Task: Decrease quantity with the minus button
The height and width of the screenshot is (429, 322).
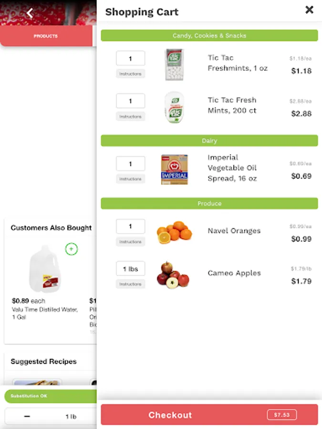Action: point(27,416)
